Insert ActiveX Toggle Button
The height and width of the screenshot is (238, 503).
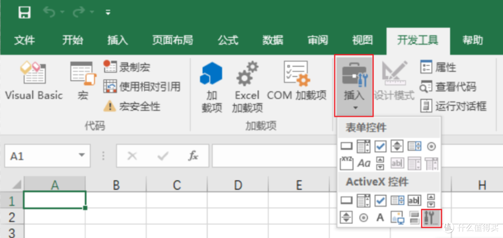click(414, 218)
